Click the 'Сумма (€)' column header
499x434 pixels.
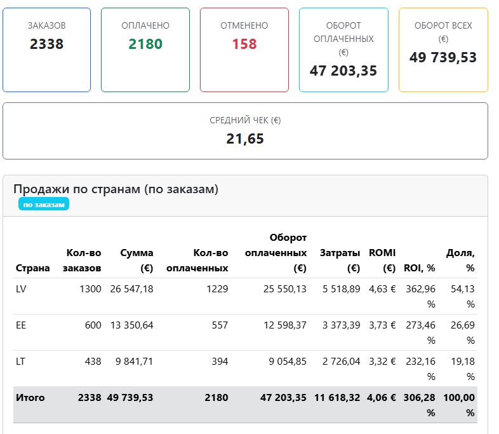click(x=137, y=261)
